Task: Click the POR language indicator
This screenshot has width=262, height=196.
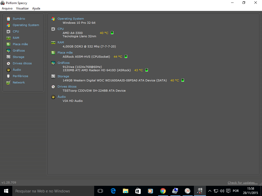Action: click(x=236, y=191)
